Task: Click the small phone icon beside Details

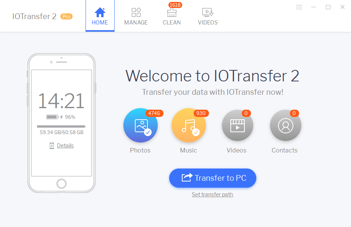Action: 52,146
